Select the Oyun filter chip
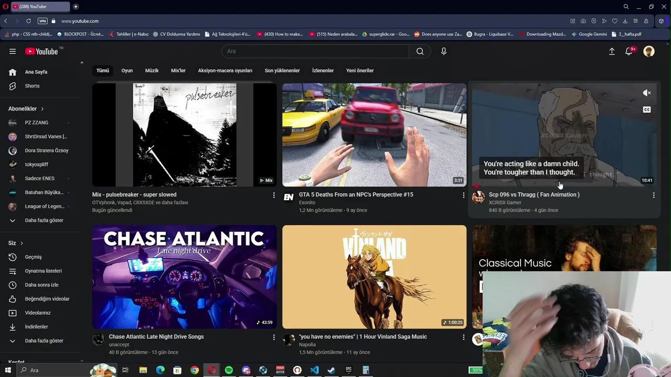 click(127, 71)
